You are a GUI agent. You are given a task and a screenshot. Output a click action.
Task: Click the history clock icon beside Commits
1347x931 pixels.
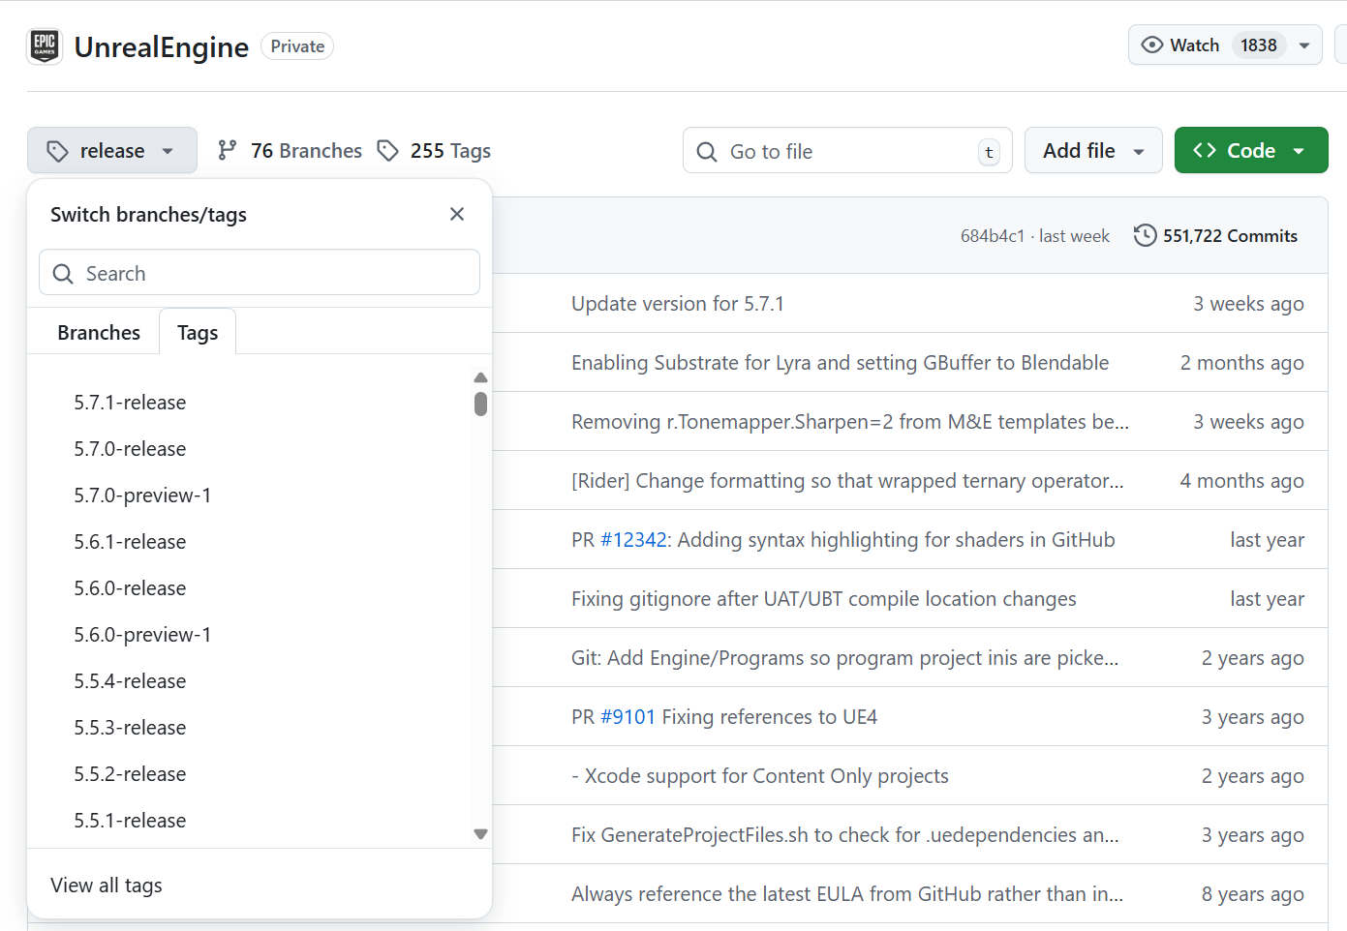coord(1145,235)
